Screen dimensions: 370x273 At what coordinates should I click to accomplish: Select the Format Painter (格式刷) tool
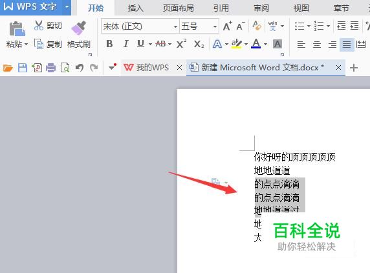click(x=78, y=34)
